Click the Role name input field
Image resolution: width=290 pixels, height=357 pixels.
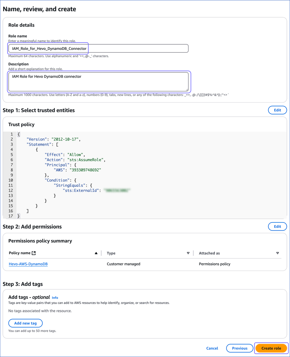pos(98,48)
